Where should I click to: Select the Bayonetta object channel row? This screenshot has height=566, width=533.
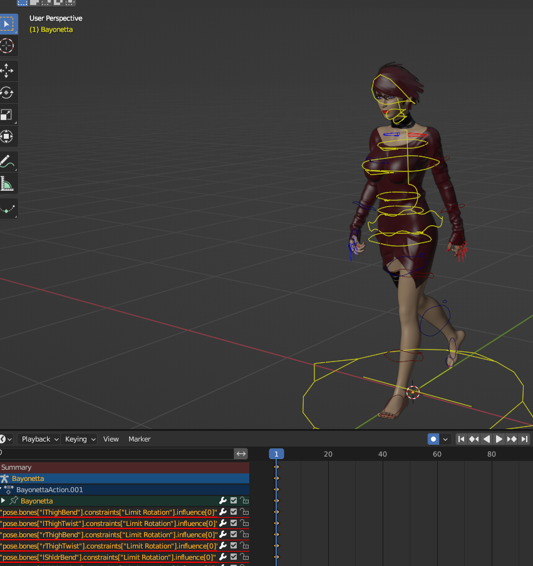[125, 478]
